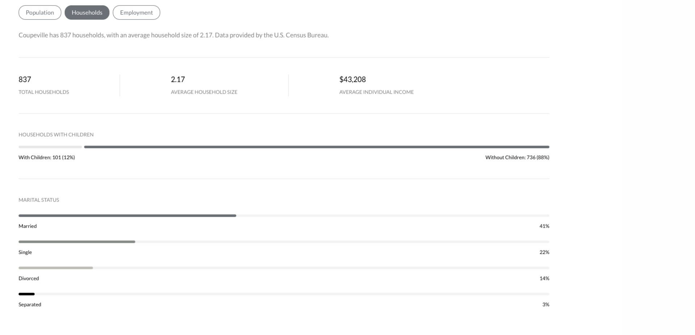Click the Without Children: 736 (88%) label
This screenshot has height=335, width=695.
(517, 158)
